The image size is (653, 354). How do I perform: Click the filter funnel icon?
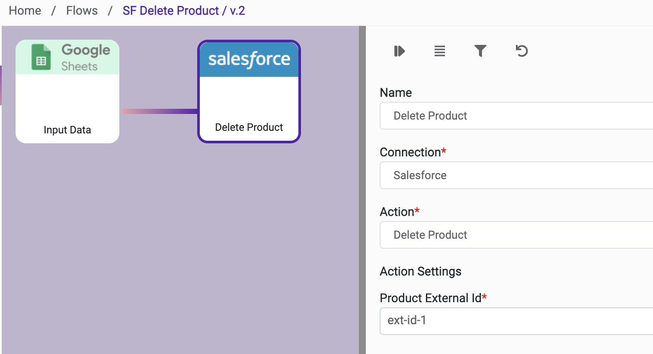coord(480,51)
